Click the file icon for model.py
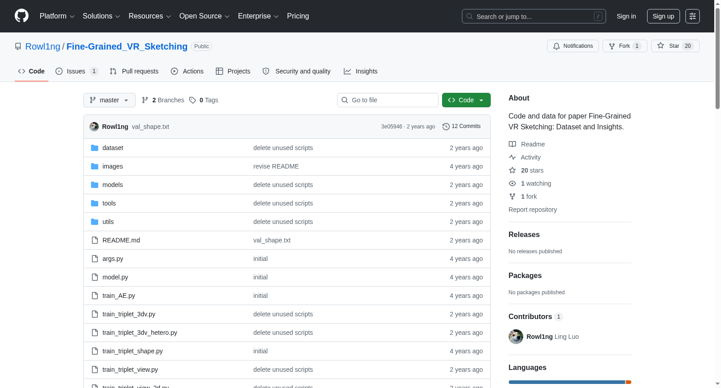Viewport: 721px width, 388px height. pyautogui.click(x=95, y=277)
